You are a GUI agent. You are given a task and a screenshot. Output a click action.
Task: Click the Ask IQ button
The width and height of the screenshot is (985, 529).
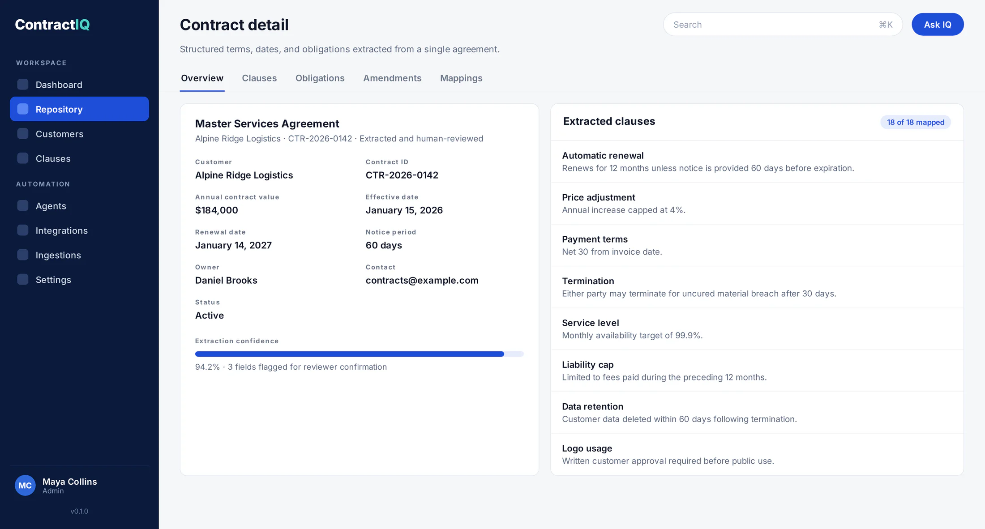coord(938,25)
